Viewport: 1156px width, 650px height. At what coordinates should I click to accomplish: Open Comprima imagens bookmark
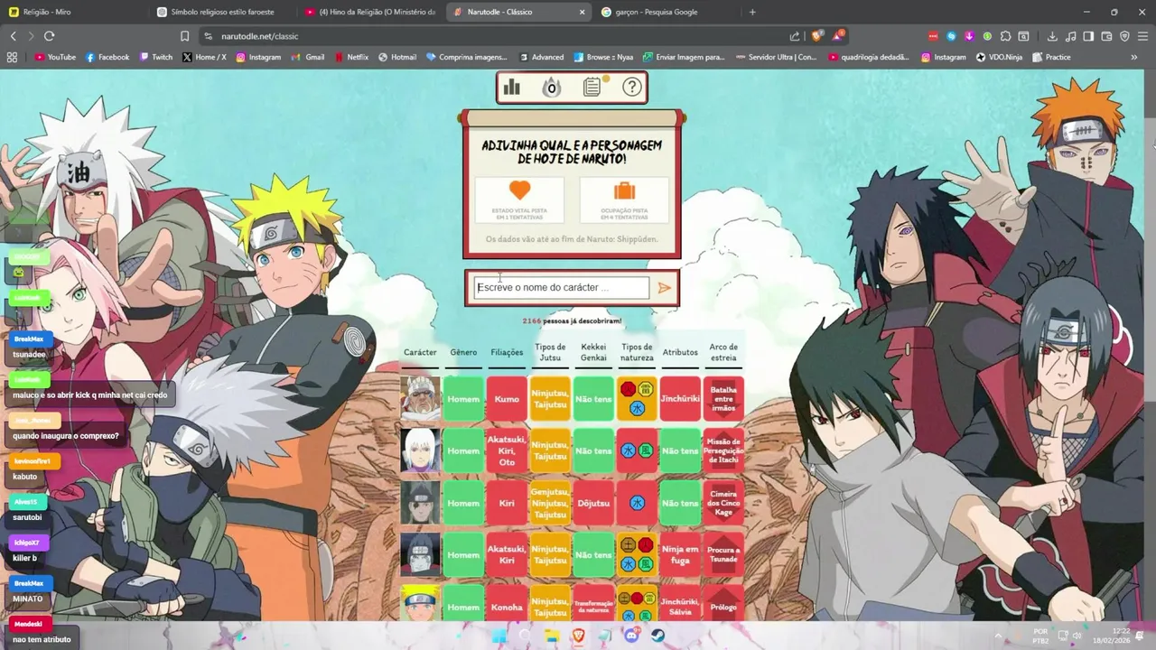pyautogui.click(x=466, y=57)
